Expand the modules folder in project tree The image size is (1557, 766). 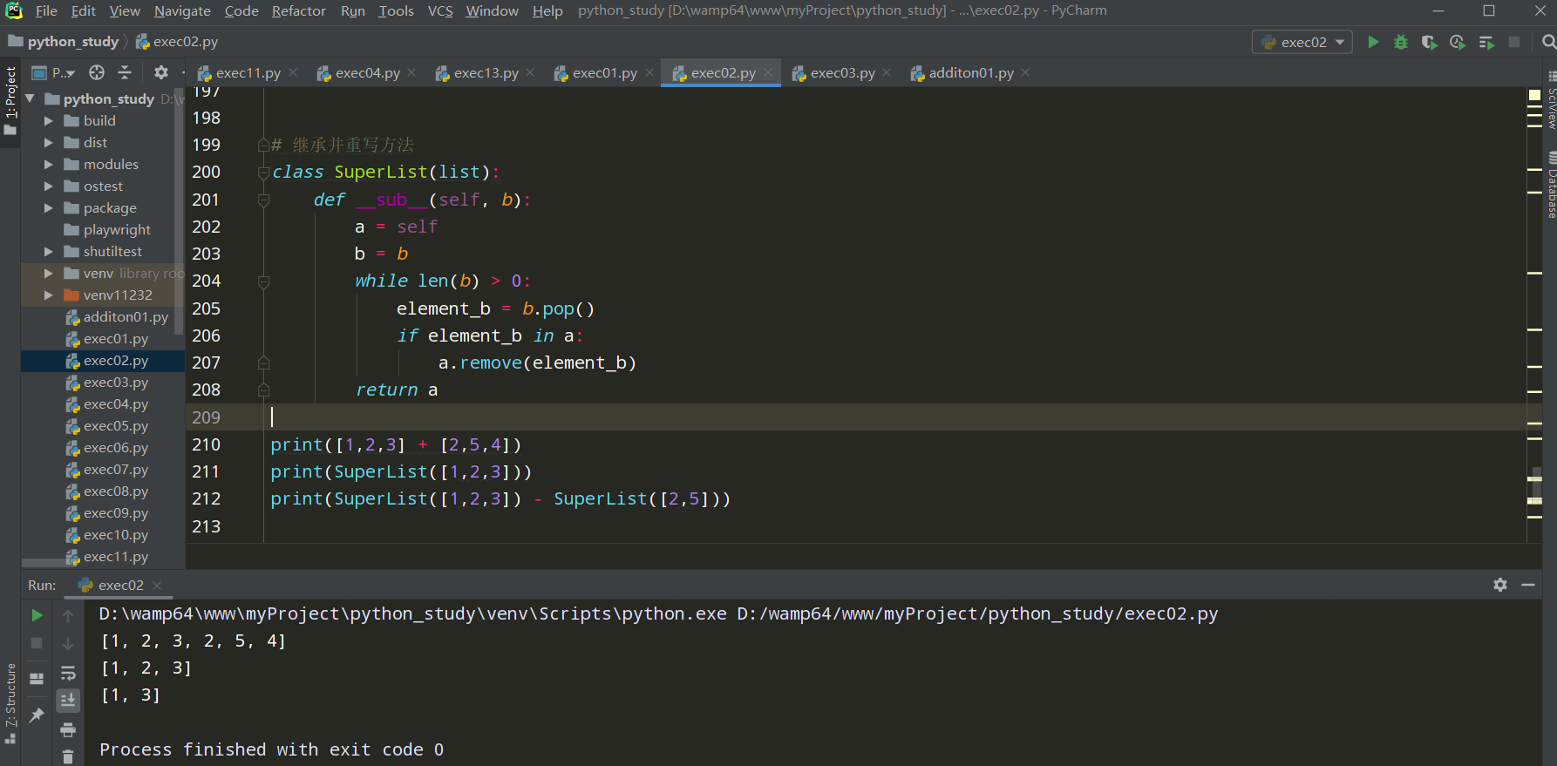[49, 164]
